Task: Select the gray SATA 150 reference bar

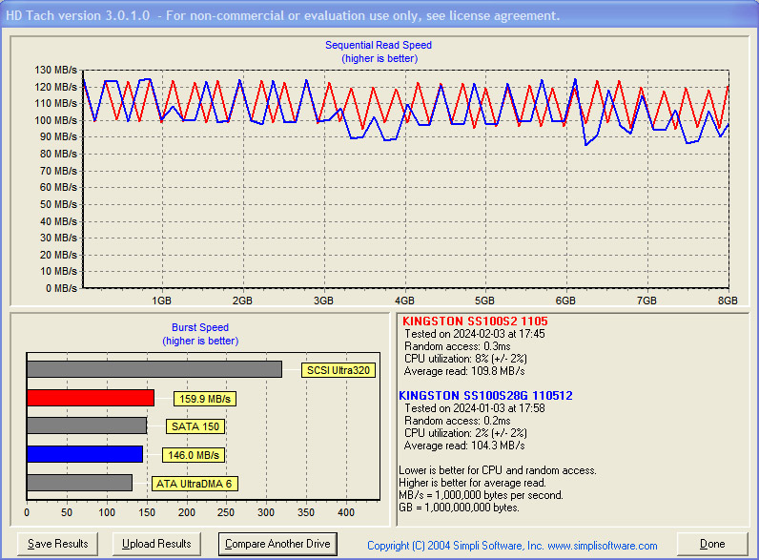Action: click(x=86, y=425)
